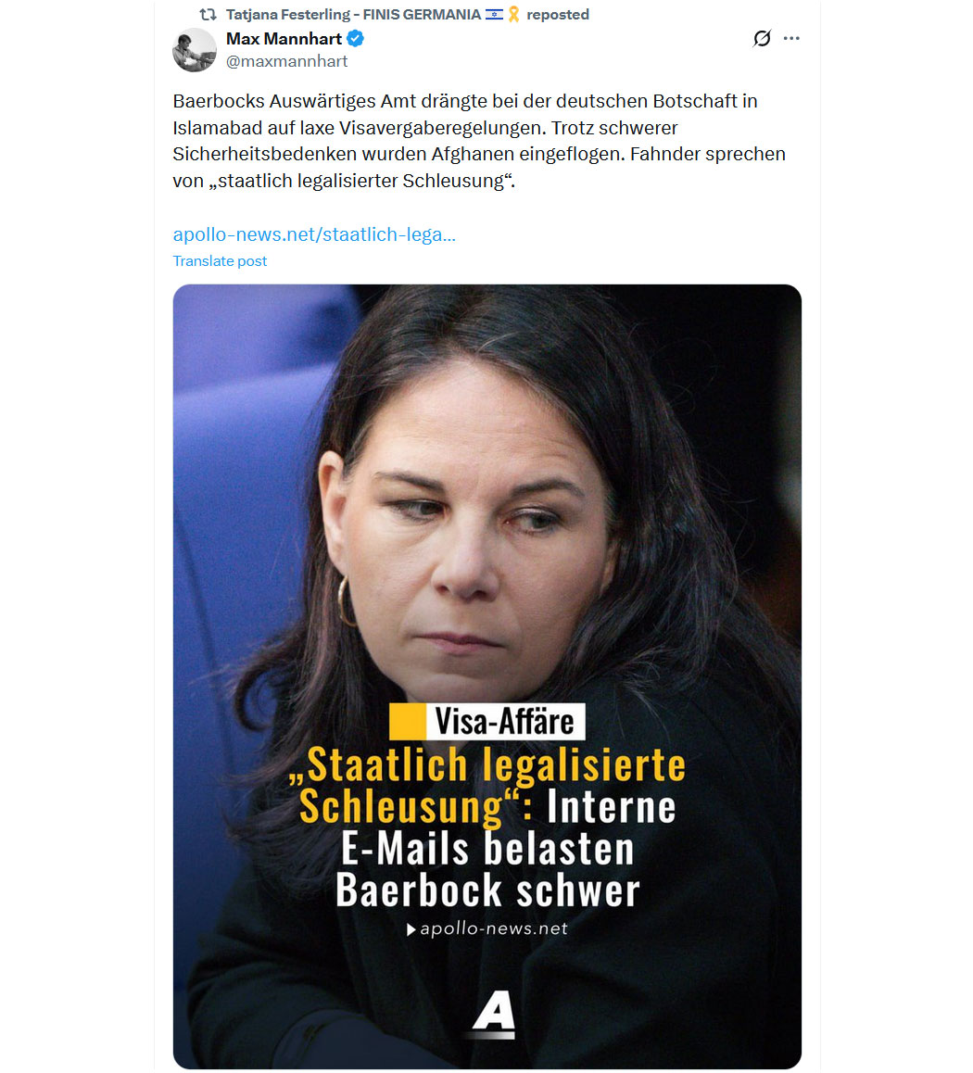Click Max Mannhart's profile avatar
Image resolution: width=973 pixels, height=1073 pixels.
[x=195, y=50]
